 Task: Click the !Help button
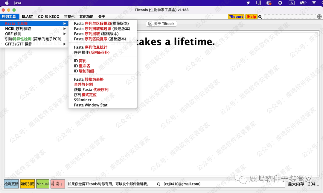coord(251,17)
